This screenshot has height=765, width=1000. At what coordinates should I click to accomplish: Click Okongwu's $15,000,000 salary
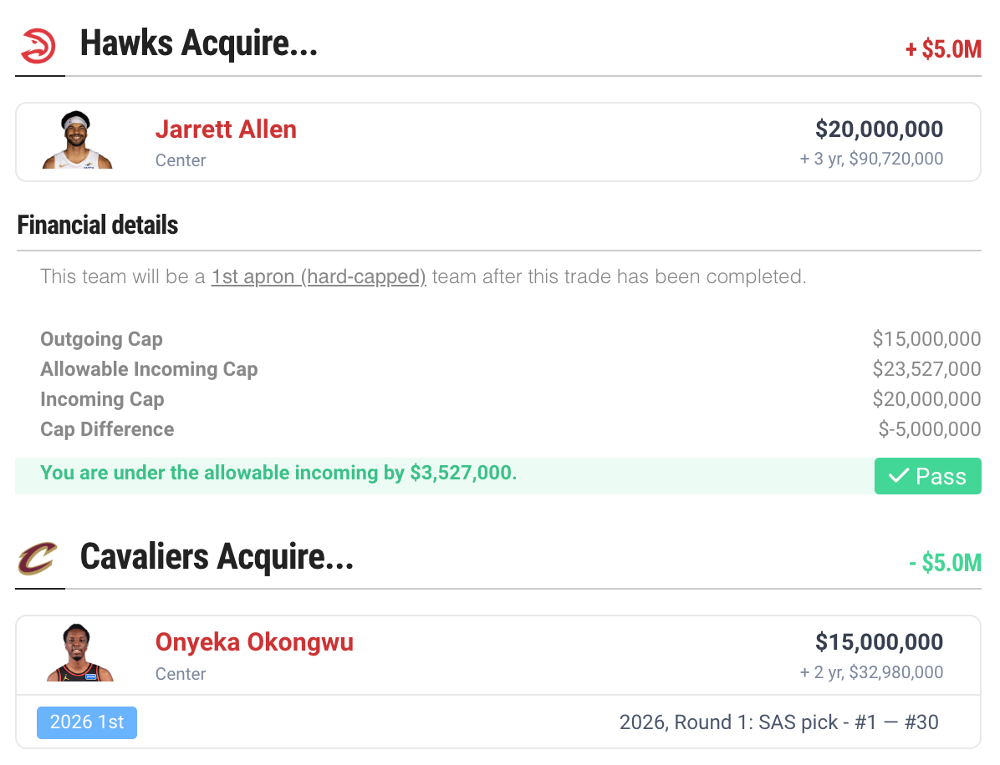pos(879,642)
